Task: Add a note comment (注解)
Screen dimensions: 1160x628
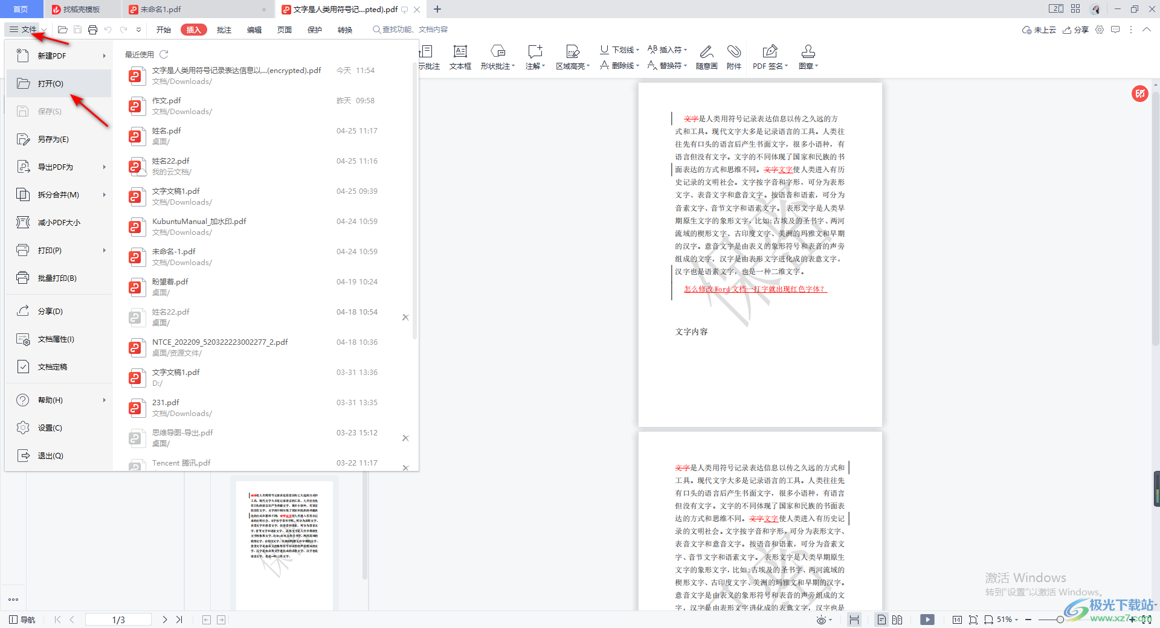Action: tap(535, 57)
